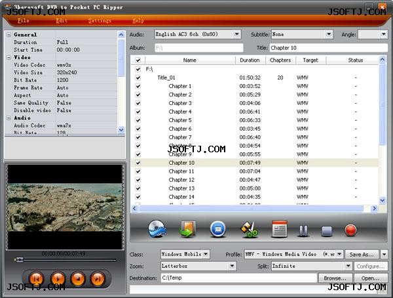Toggle the header select-all checkbox
Screen dimensions: 393x298
point(138,60)
